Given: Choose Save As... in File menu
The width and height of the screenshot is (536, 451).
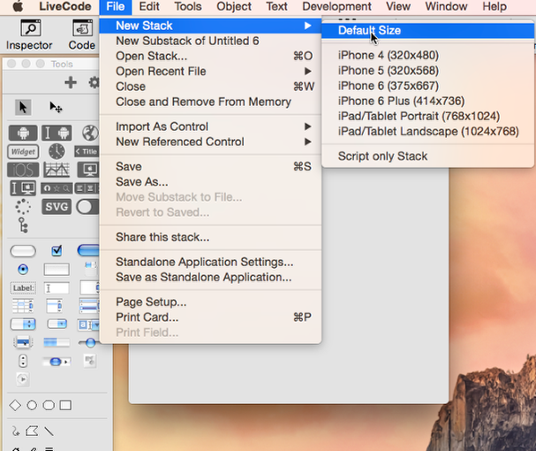Looking at the screenshot, I should (x=210, y=182).
